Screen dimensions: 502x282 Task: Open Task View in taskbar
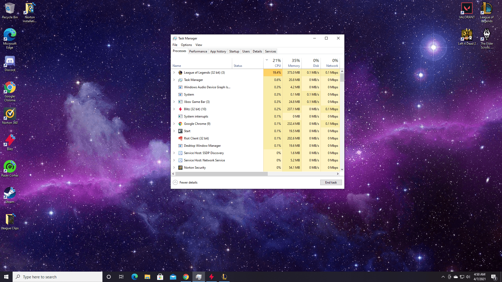point(121,277)
